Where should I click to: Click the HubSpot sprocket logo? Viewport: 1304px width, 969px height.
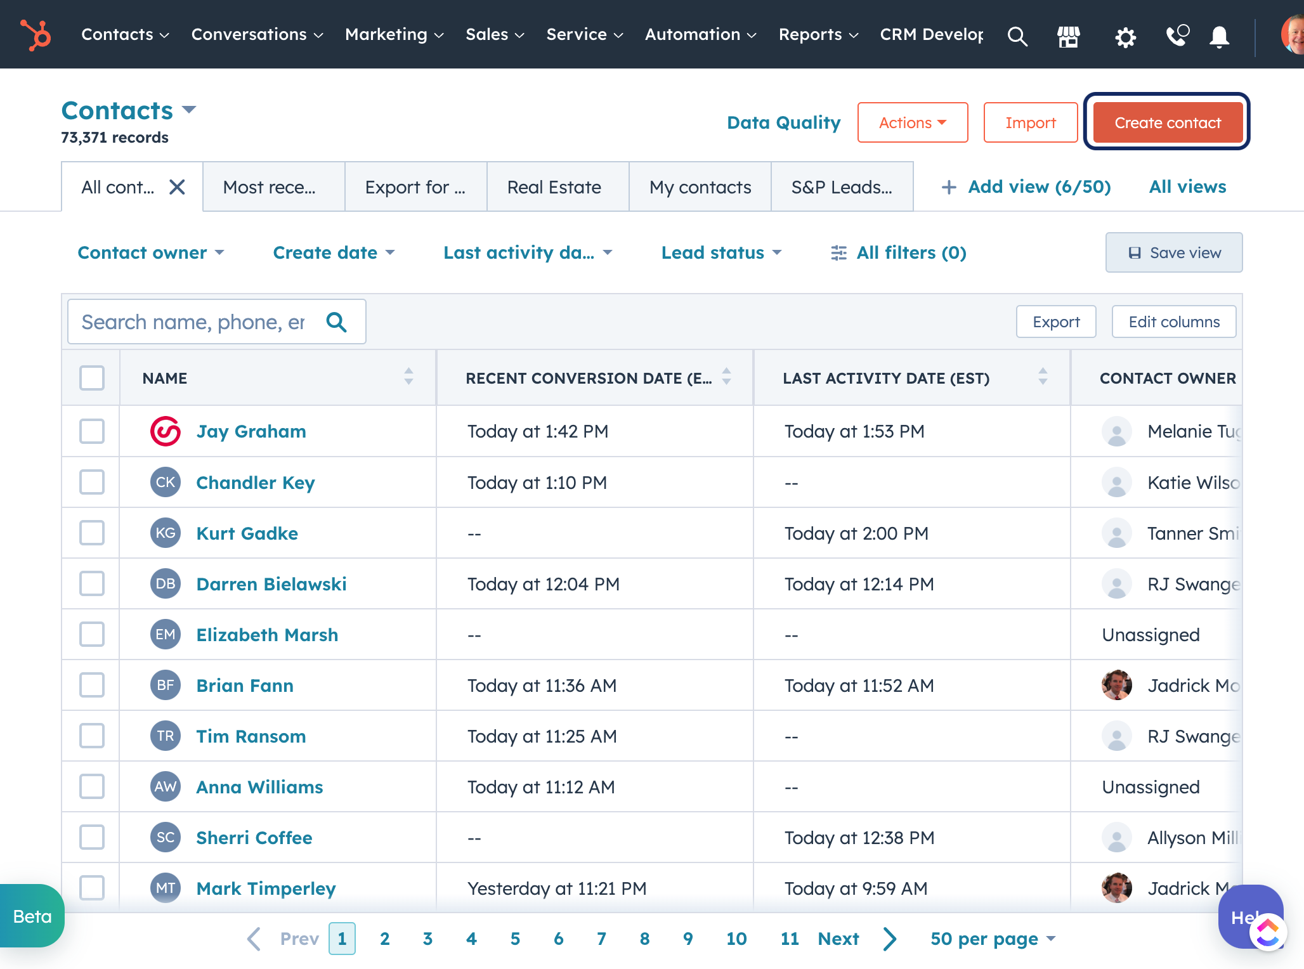pyautogui.click(x=36, y=34)
